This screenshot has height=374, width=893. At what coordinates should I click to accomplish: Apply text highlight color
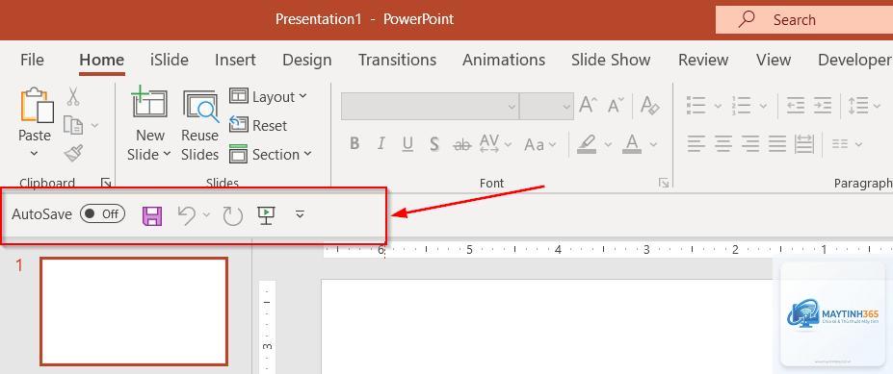587,144
